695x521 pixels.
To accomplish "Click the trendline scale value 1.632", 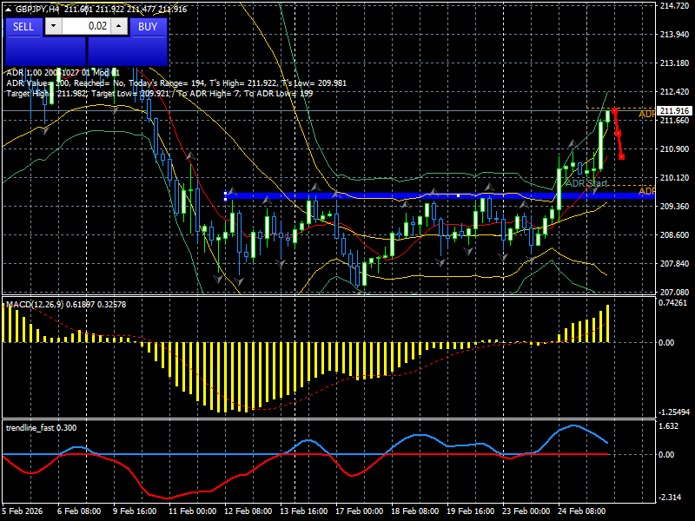I will [669, 426].
